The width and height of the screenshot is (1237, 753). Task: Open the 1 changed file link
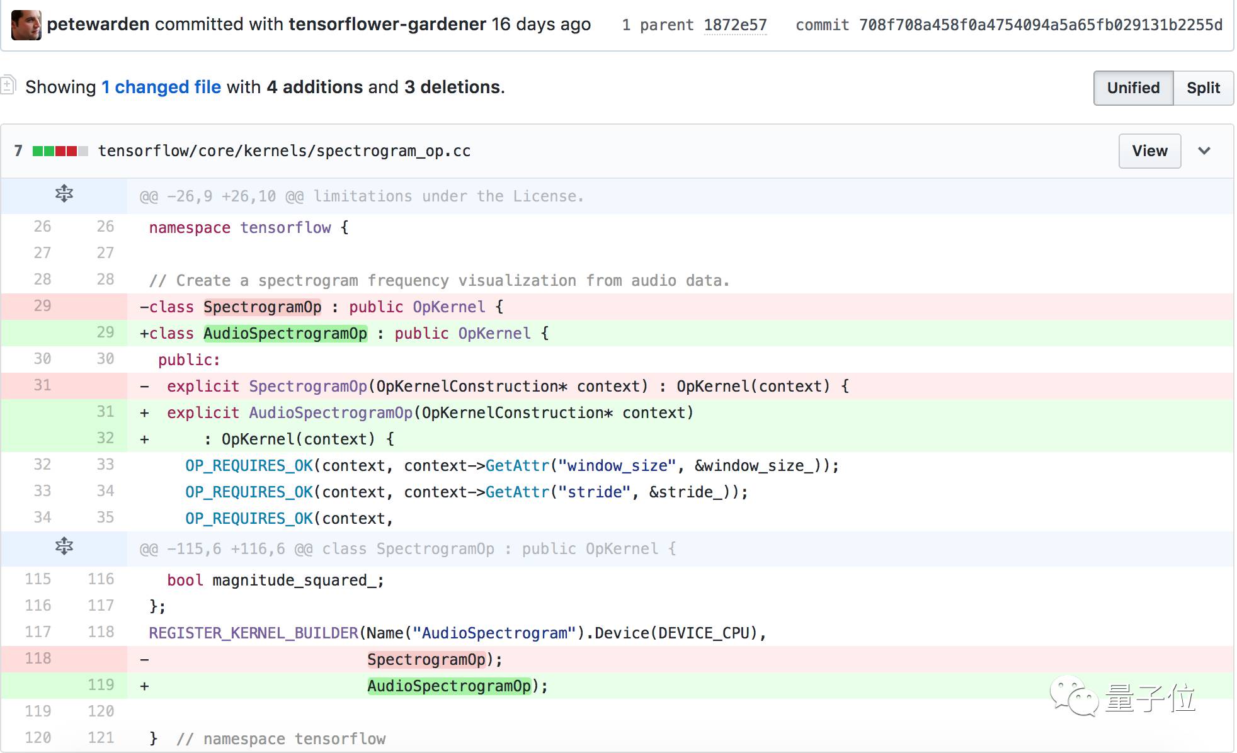click(161, 87)
